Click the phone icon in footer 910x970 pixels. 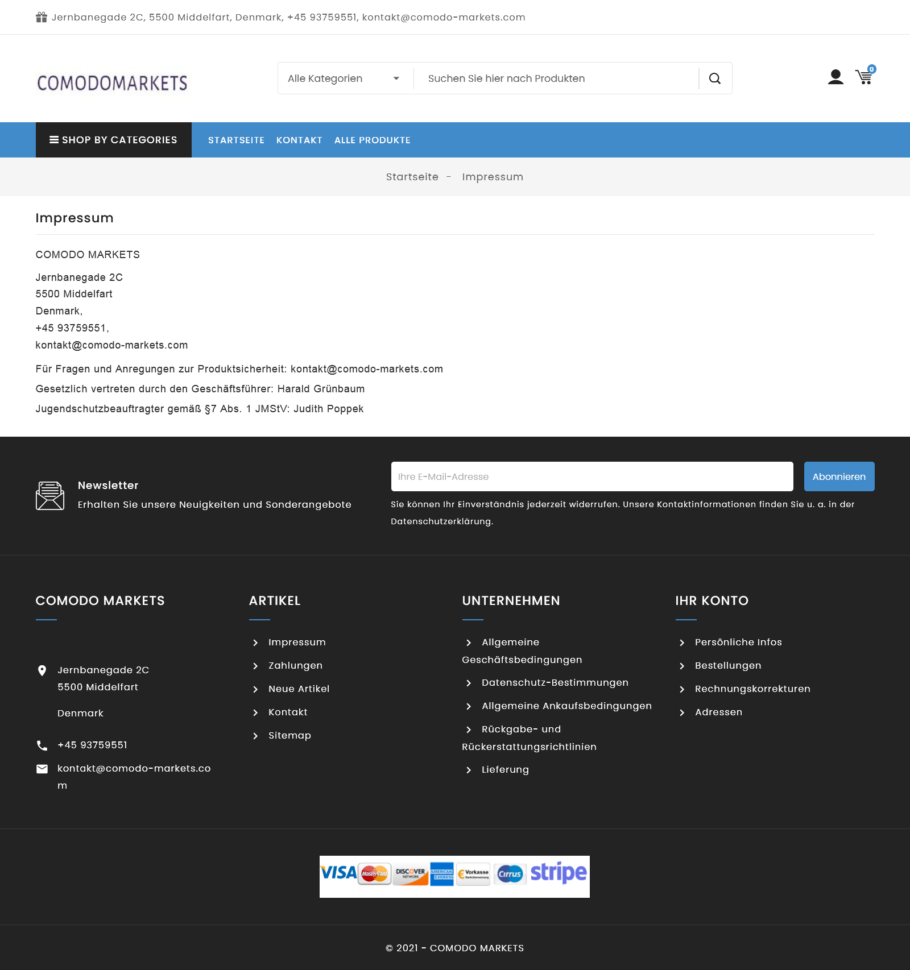click(x=42, y=745)
